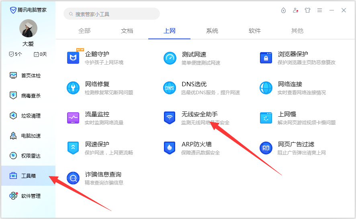Image resolution: width=356 pixels, height=219 pixels.
Task: Click the 权限雷达 radar icon
Action: coord(13,156)
